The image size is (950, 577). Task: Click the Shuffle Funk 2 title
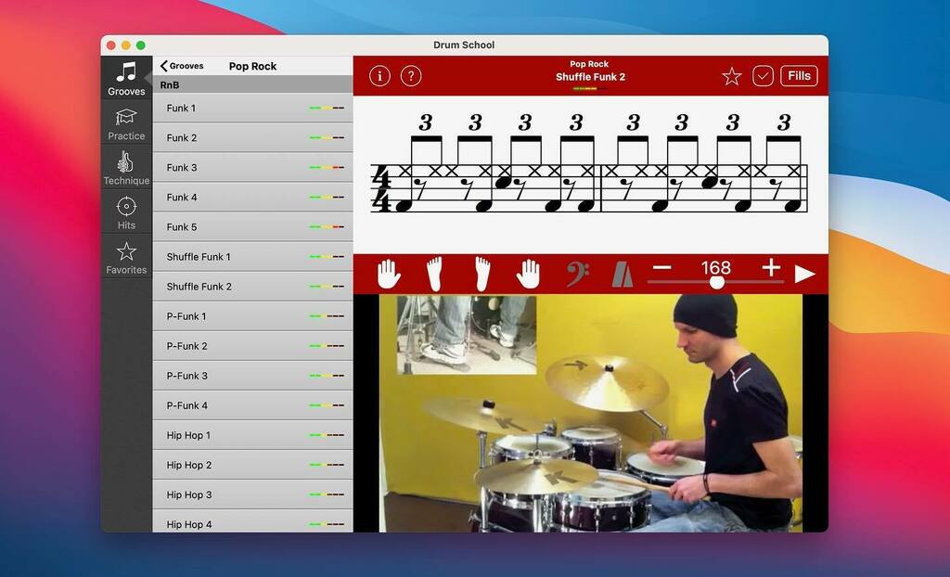591,77
